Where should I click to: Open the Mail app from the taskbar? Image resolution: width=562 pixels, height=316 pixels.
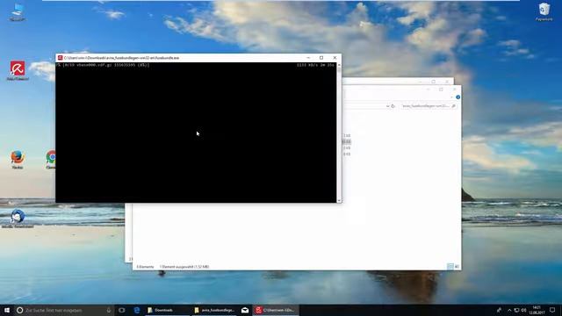click(x=245, y=310)
